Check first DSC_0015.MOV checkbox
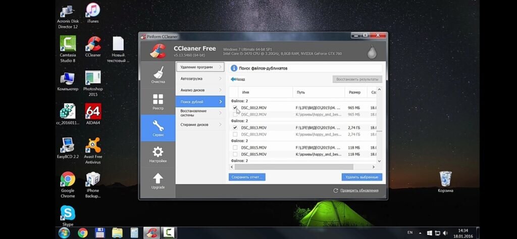517x239 pixels. [x=235, y=148]
